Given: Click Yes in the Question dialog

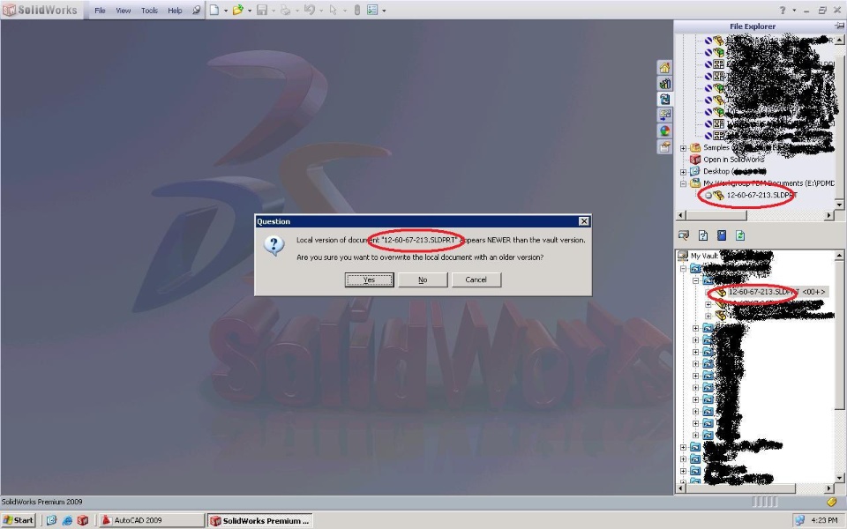Looking at the screenshot, I should coord(369,279).
